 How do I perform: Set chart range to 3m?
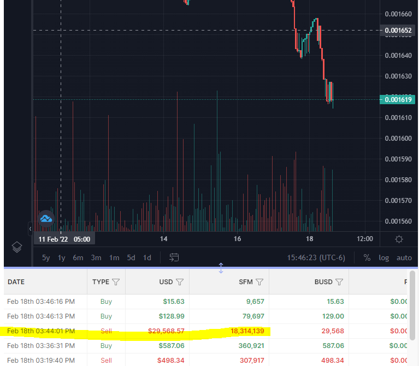pyautogui.click(x=96, y=257)
